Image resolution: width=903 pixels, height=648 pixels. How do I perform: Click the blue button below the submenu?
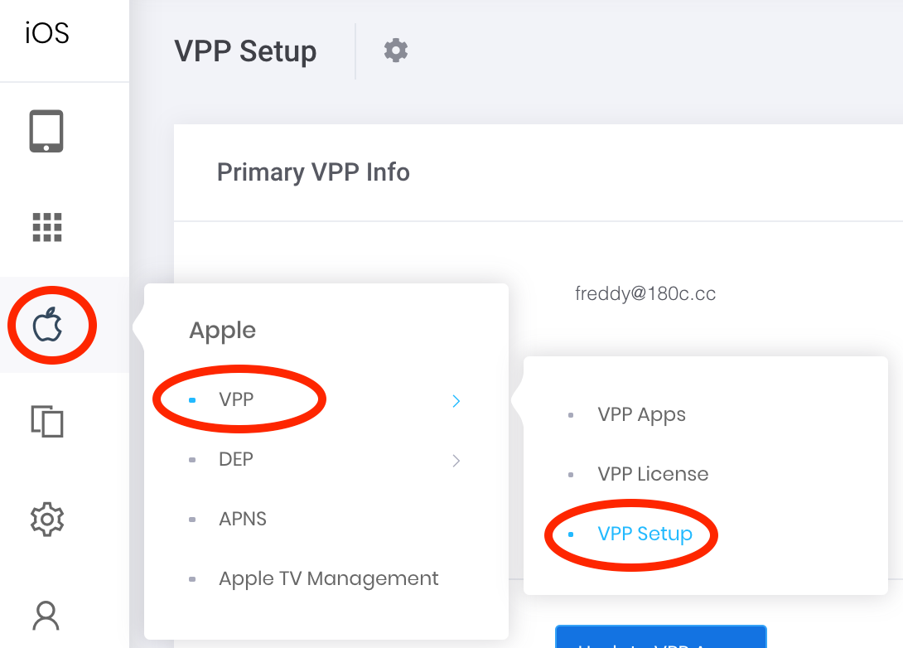click(x=660, y=638)
